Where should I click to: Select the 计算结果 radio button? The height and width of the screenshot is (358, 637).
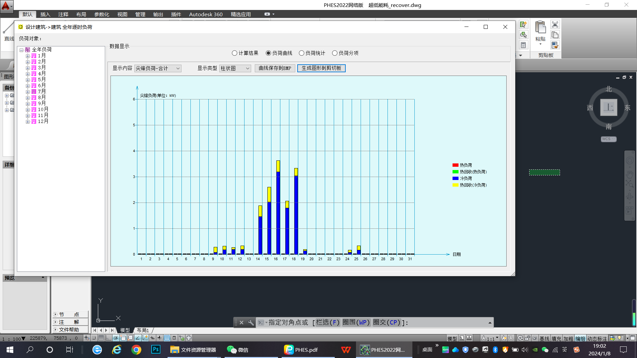point(235,53)
